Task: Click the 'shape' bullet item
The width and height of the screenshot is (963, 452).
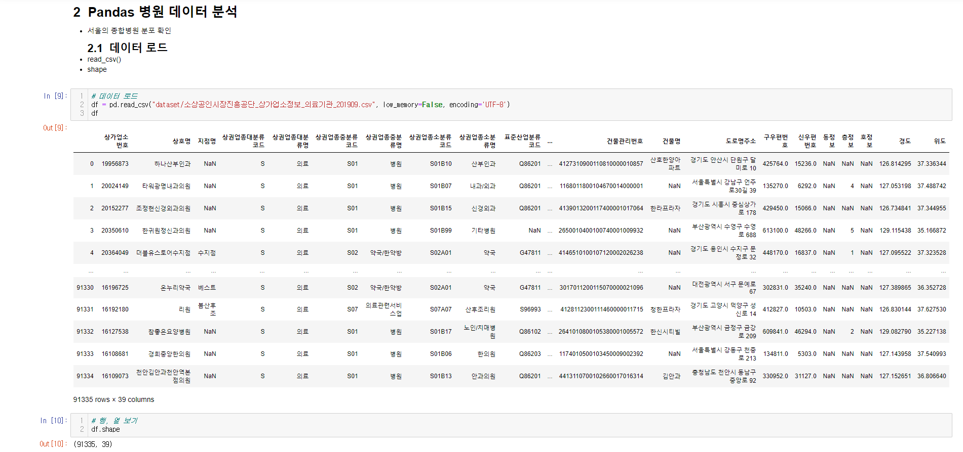Action: pos(97,70)
